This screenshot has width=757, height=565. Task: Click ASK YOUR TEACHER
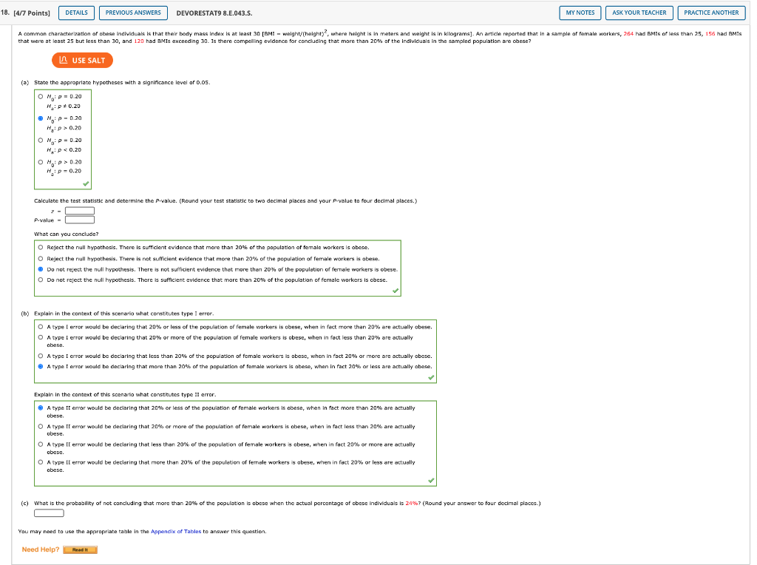639,13
